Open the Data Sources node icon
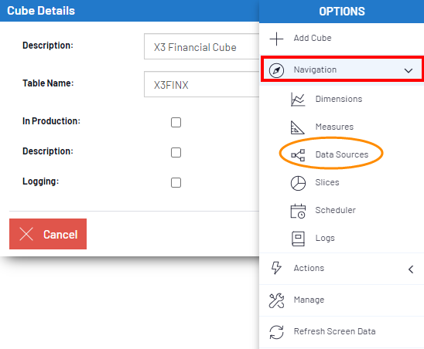Viewport: 424px width, 349px height. [x=298, y=155]
